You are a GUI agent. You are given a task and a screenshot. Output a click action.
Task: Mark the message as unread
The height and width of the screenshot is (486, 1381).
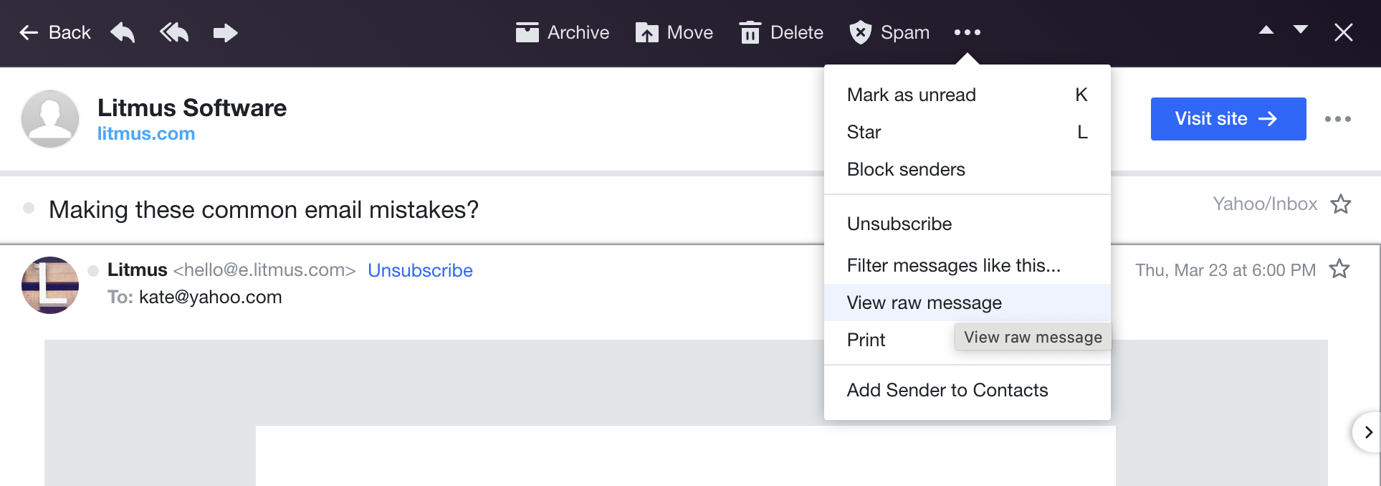tap(911, 94)
